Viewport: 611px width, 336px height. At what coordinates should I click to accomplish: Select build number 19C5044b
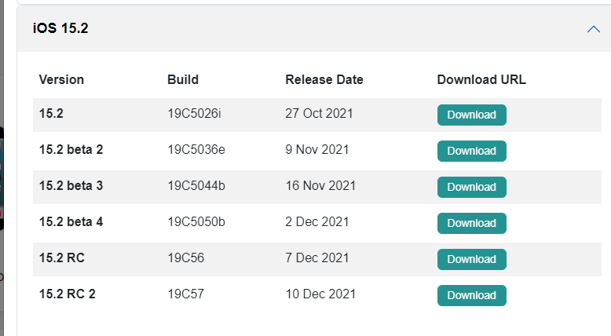[196, 186]
